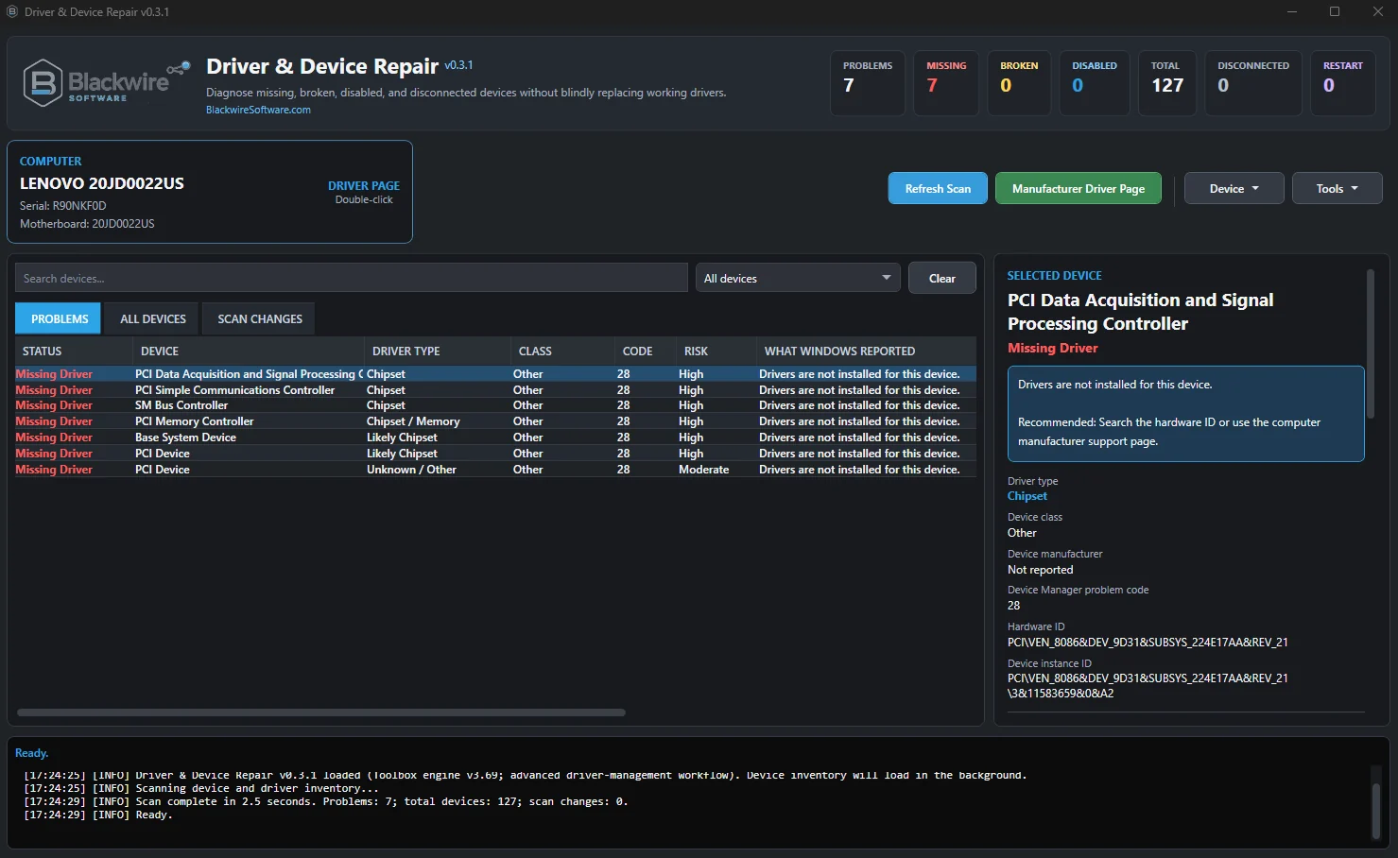
Task: Select the PCI Memory Controller row
Action: coord(495,421)
